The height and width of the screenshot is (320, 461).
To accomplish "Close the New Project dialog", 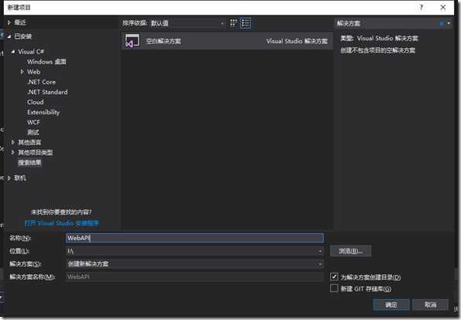I will pos(442,7).
